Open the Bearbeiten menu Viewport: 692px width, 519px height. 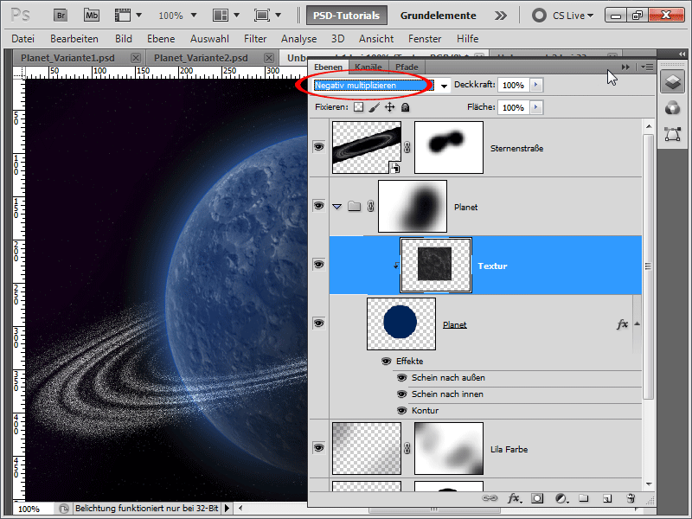(x=74, y=39)
